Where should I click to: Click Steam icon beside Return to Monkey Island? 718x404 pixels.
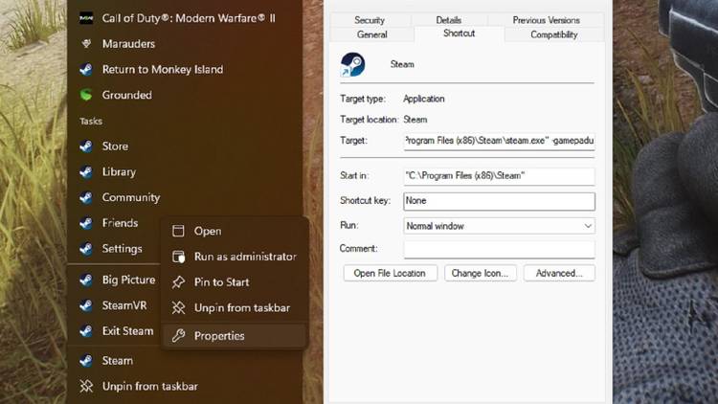[x=86, y=70]
